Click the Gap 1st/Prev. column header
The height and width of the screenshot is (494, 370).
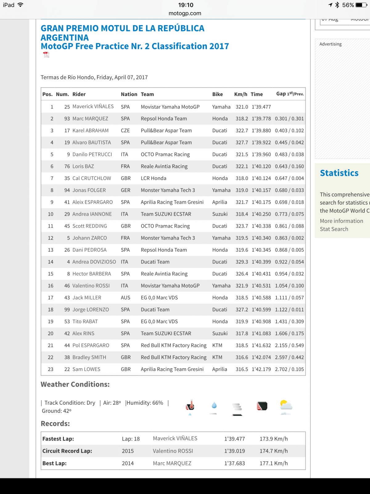point(290,94)
